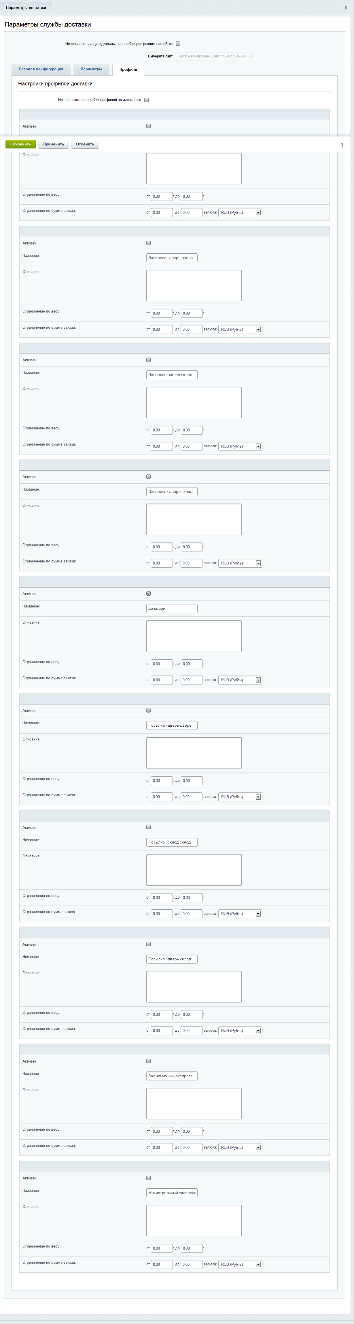The image size is (354, 1324).
Task: Click the pin icon on the Save button panel
Action: coord(342,145)
